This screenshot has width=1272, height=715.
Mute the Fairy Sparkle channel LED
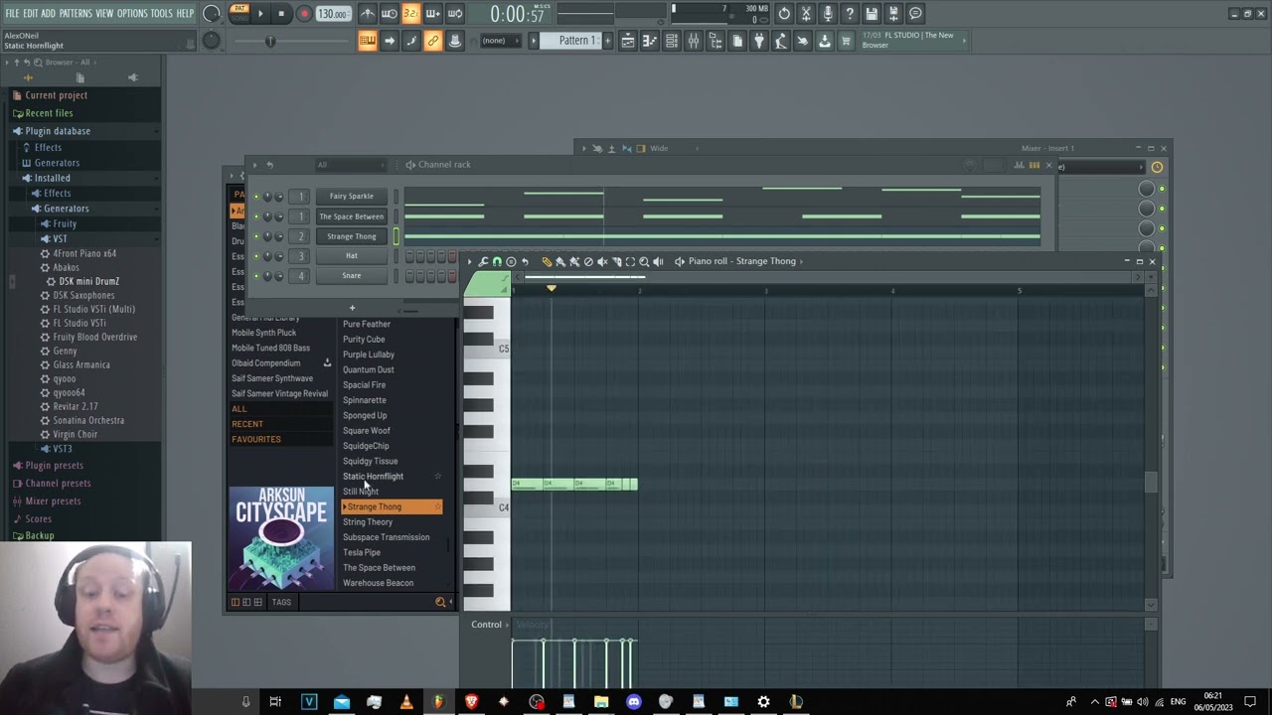pyautogui.click(x=255, y=197)
